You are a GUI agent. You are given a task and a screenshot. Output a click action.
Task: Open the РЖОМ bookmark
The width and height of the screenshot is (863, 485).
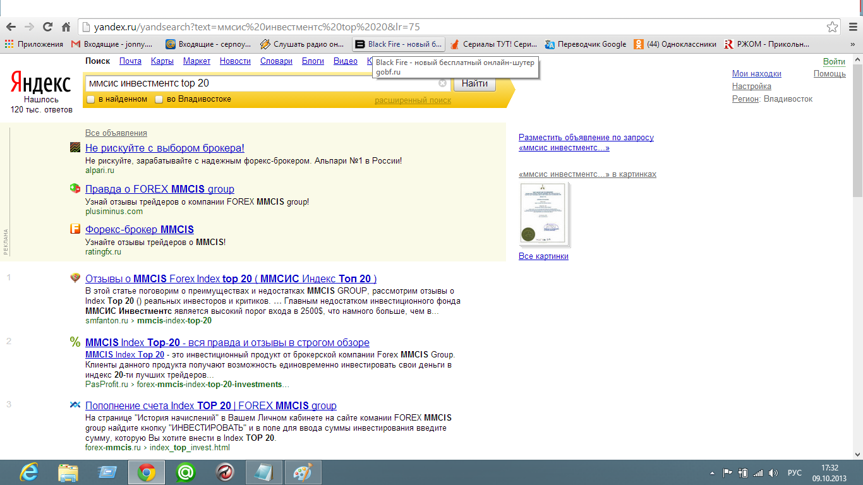coord(766,44)
